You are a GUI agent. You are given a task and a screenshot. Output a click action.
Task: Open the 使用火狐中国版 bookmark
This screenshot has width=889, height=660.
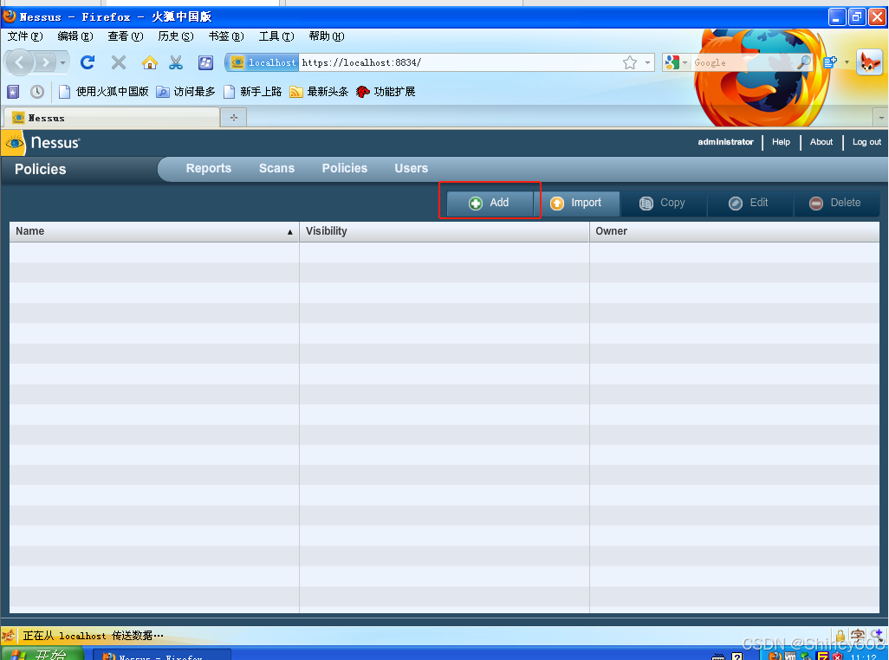tap(104, 91)
